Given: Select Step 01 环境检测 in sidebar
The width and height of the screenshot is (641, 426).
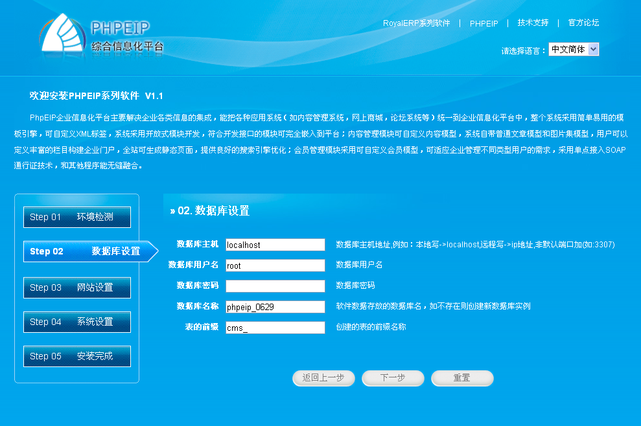Looking at the screenshot, I should tap(77, 217).
